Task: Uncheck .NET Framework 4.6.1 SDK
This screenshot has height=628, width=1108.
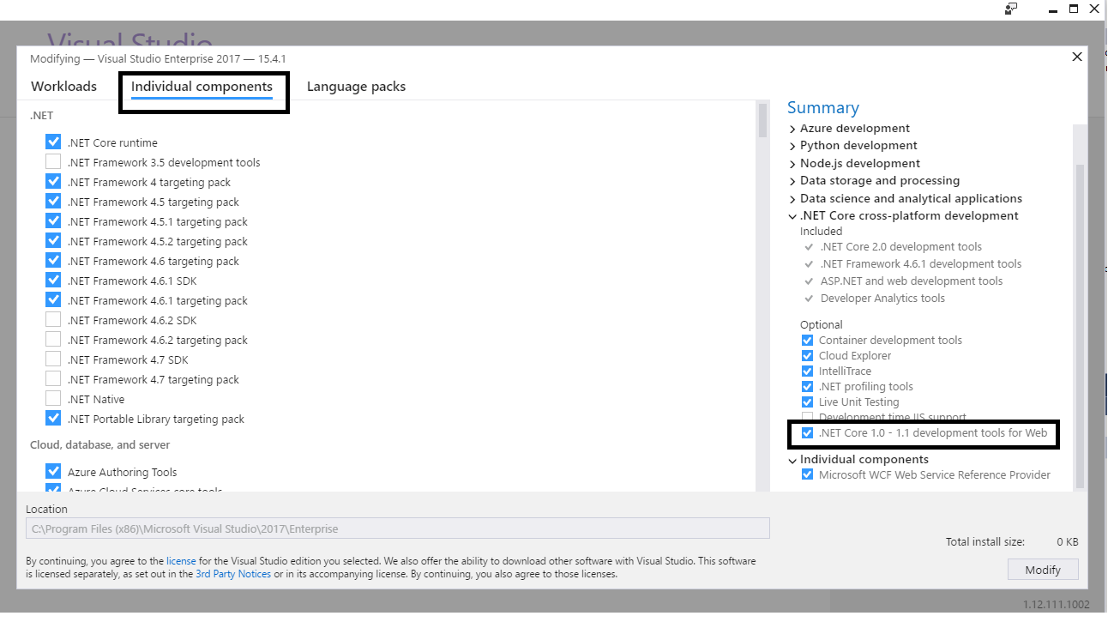Action: [53, 281]
